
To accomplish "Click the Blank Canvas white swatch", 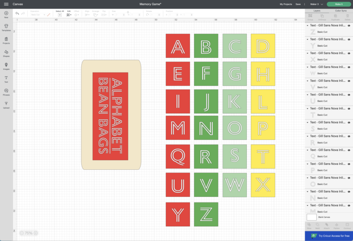I will tap(312, 217).
